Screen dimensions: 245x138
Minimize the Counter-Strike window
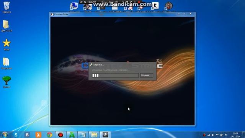179,14
